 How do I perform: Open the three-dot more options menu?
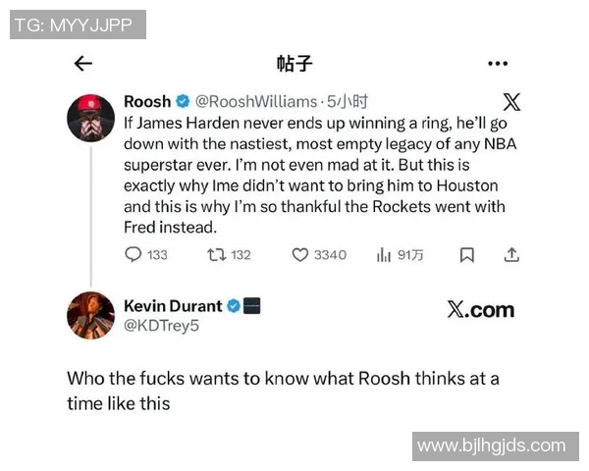coord(498,64)
